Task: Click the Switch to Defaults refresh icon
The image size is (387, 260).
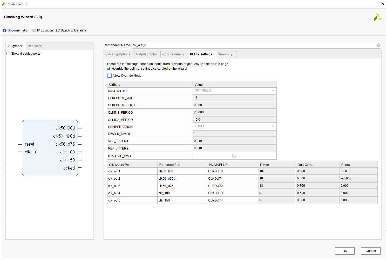Action: tap(58, 30)
